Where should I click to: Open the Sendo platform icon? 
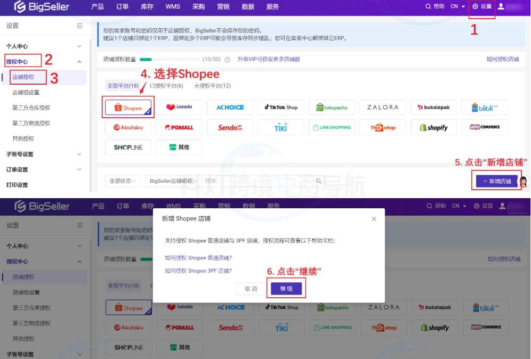coord(230,127)
